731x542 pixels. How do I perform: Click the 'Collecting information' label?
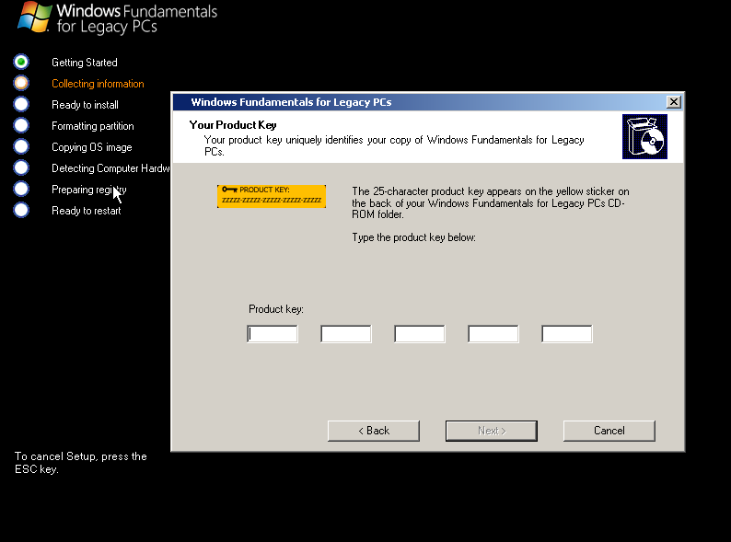98,84
